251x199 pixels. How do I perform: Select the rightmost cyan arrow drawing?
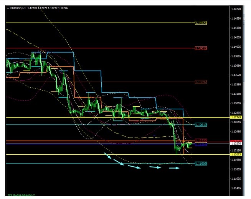coord(175,168)
